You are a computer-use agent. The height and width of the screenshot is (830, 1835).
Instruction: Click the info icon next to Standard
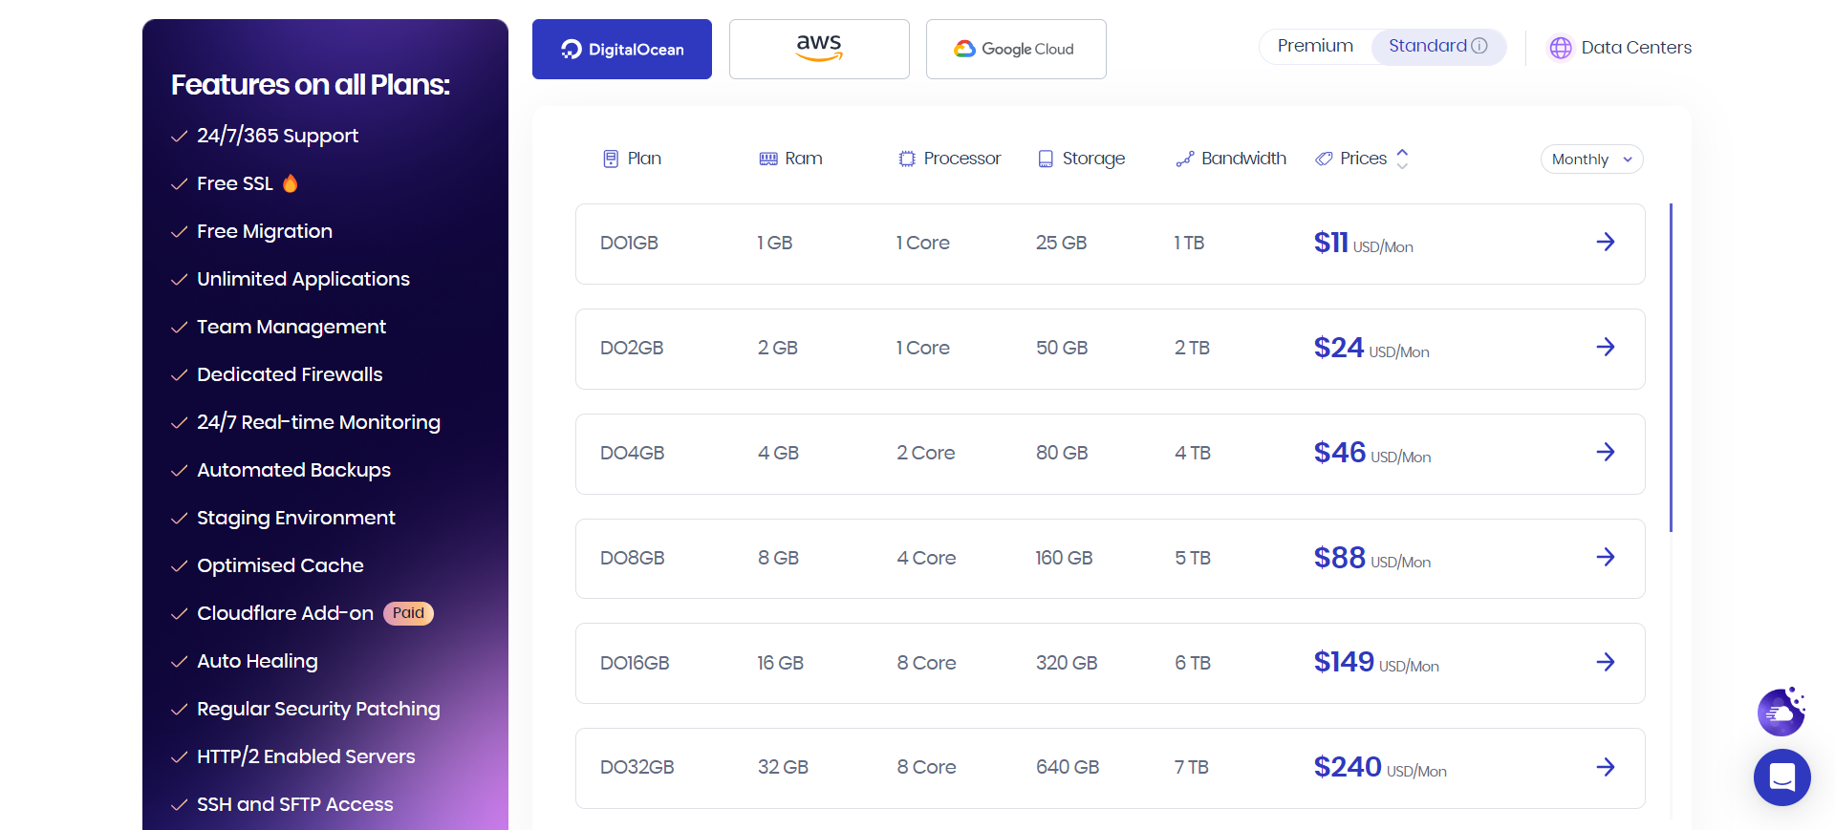[1479, 46]
